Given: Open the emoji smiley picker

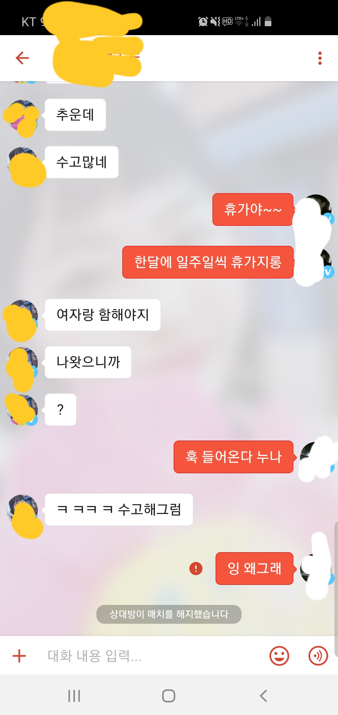Looking at the screenshot, I should point(279,656).
